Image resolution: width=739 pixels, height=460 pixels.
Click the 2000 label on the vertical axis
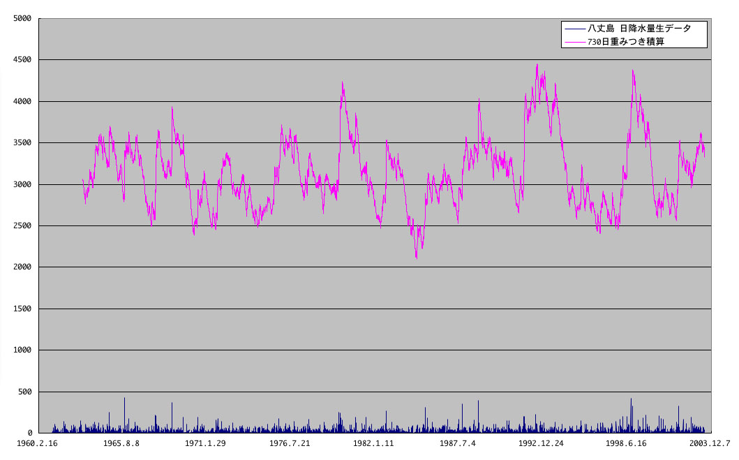coord(22,267)
